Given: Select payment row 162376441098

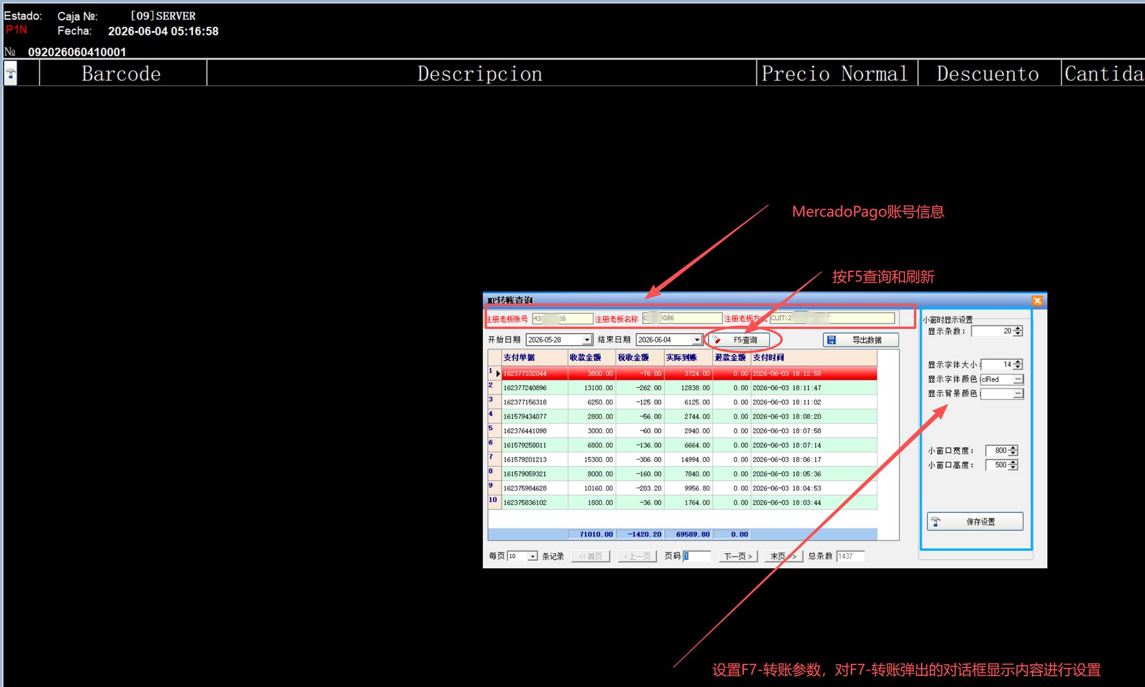Looking at the screenshot, I should pos(689,431).
